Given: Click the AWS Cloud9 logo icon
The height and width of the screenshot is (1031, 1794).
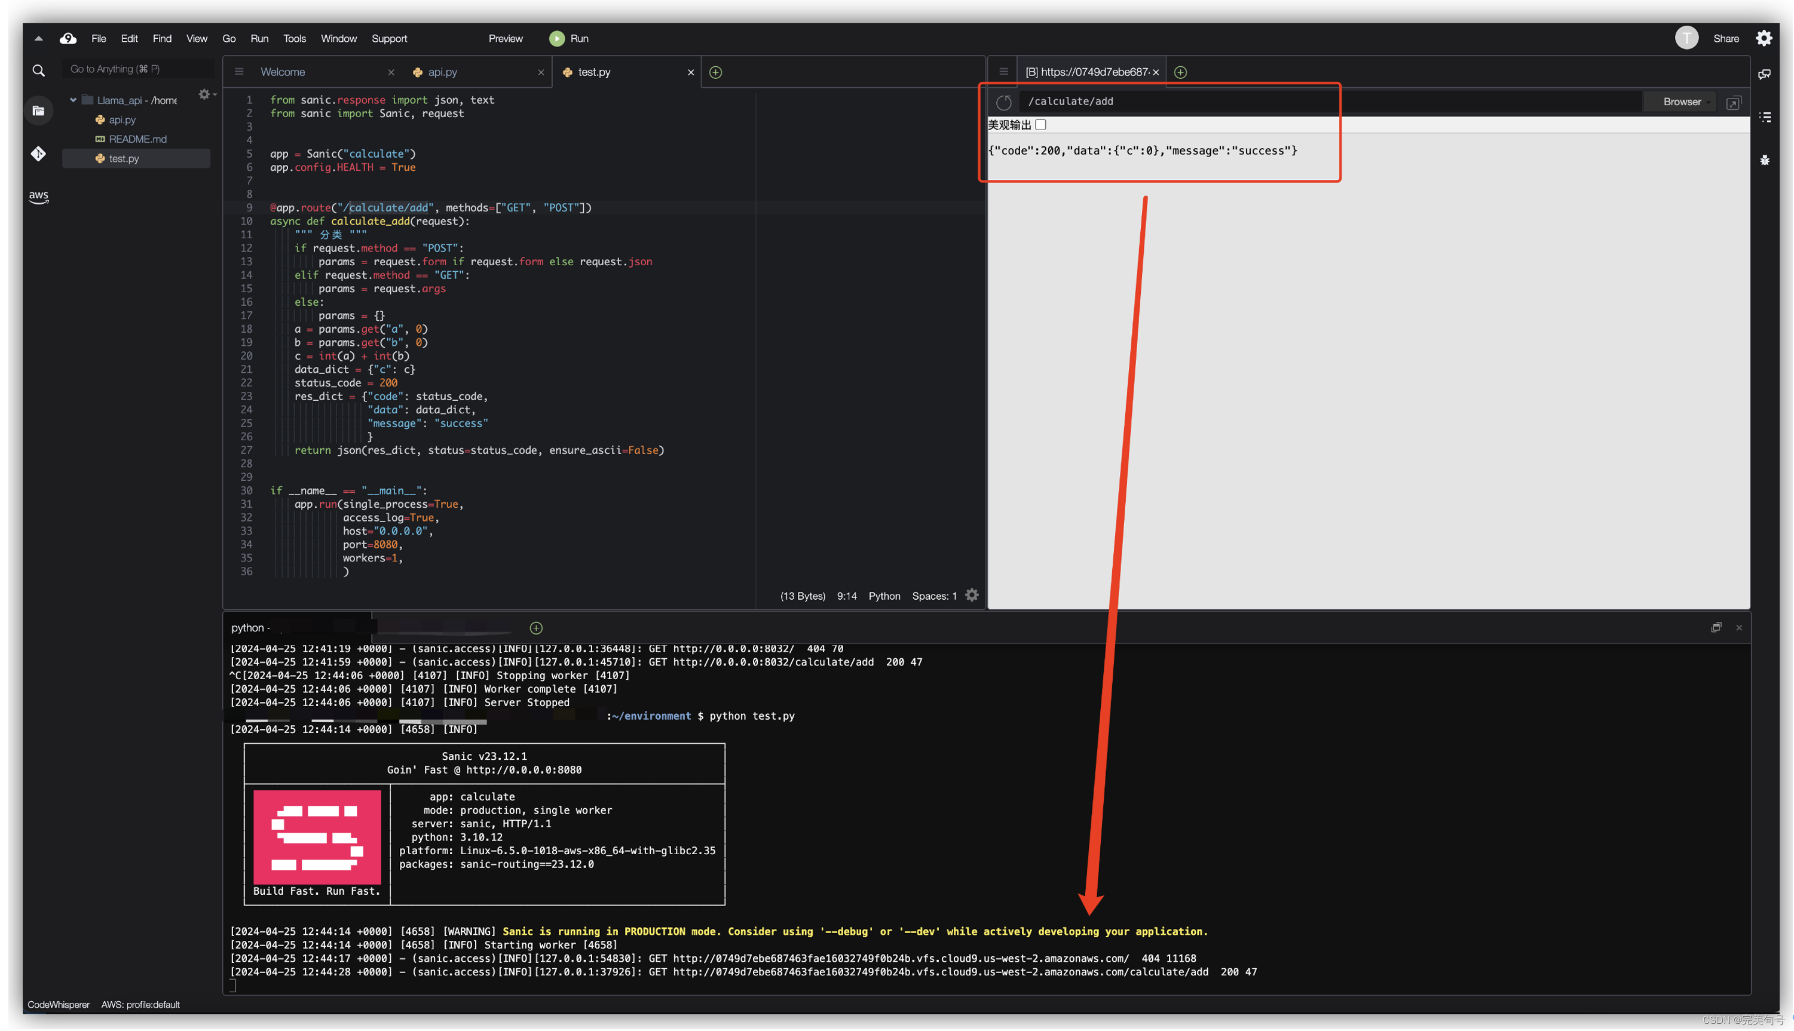Looking at the screenshot, I should [68, 38].
